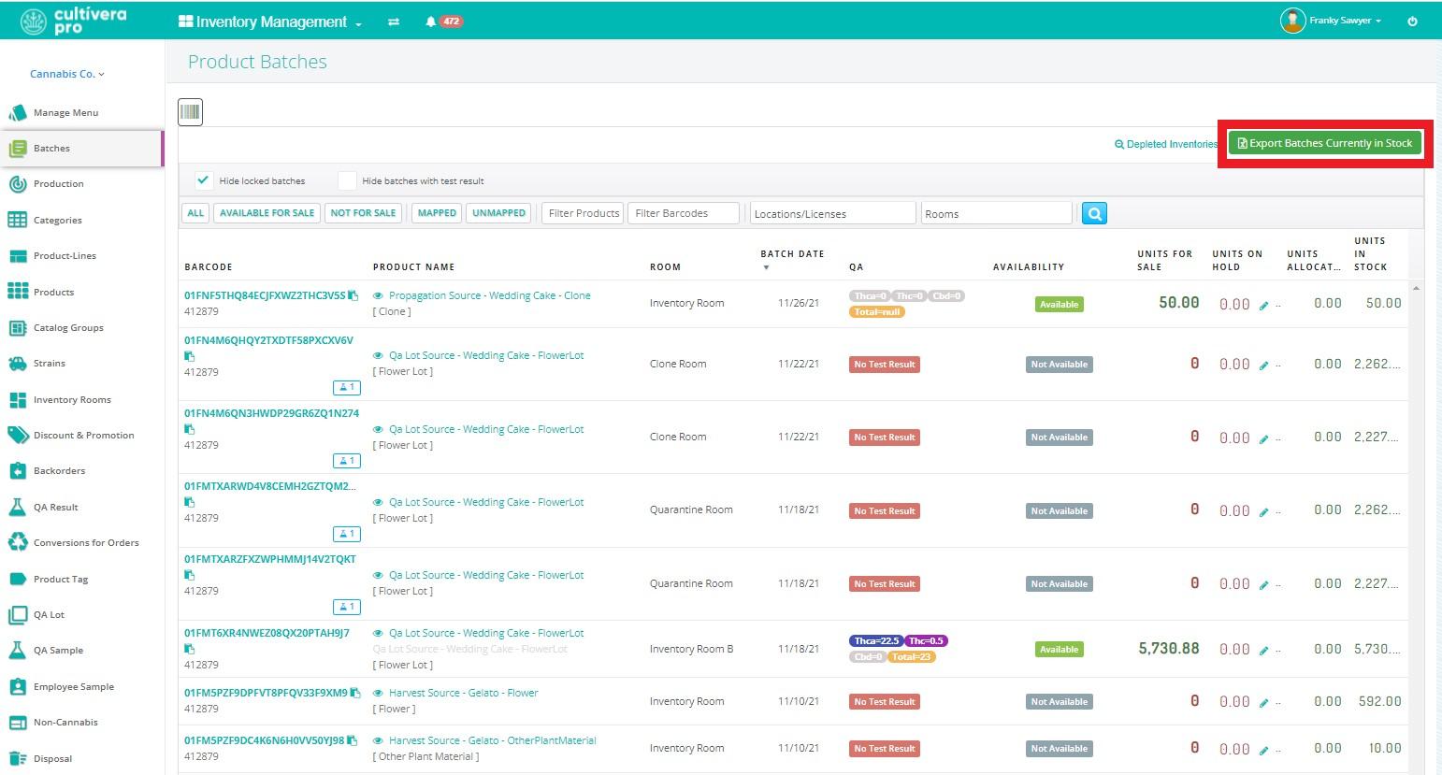Click eye icon in row with barcode ending XCXV6V

[x=378, y=356]
